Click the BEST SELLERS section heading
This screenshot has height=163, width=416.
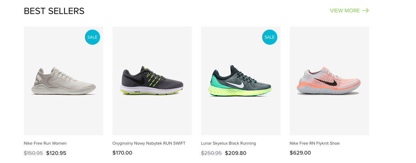54,11
